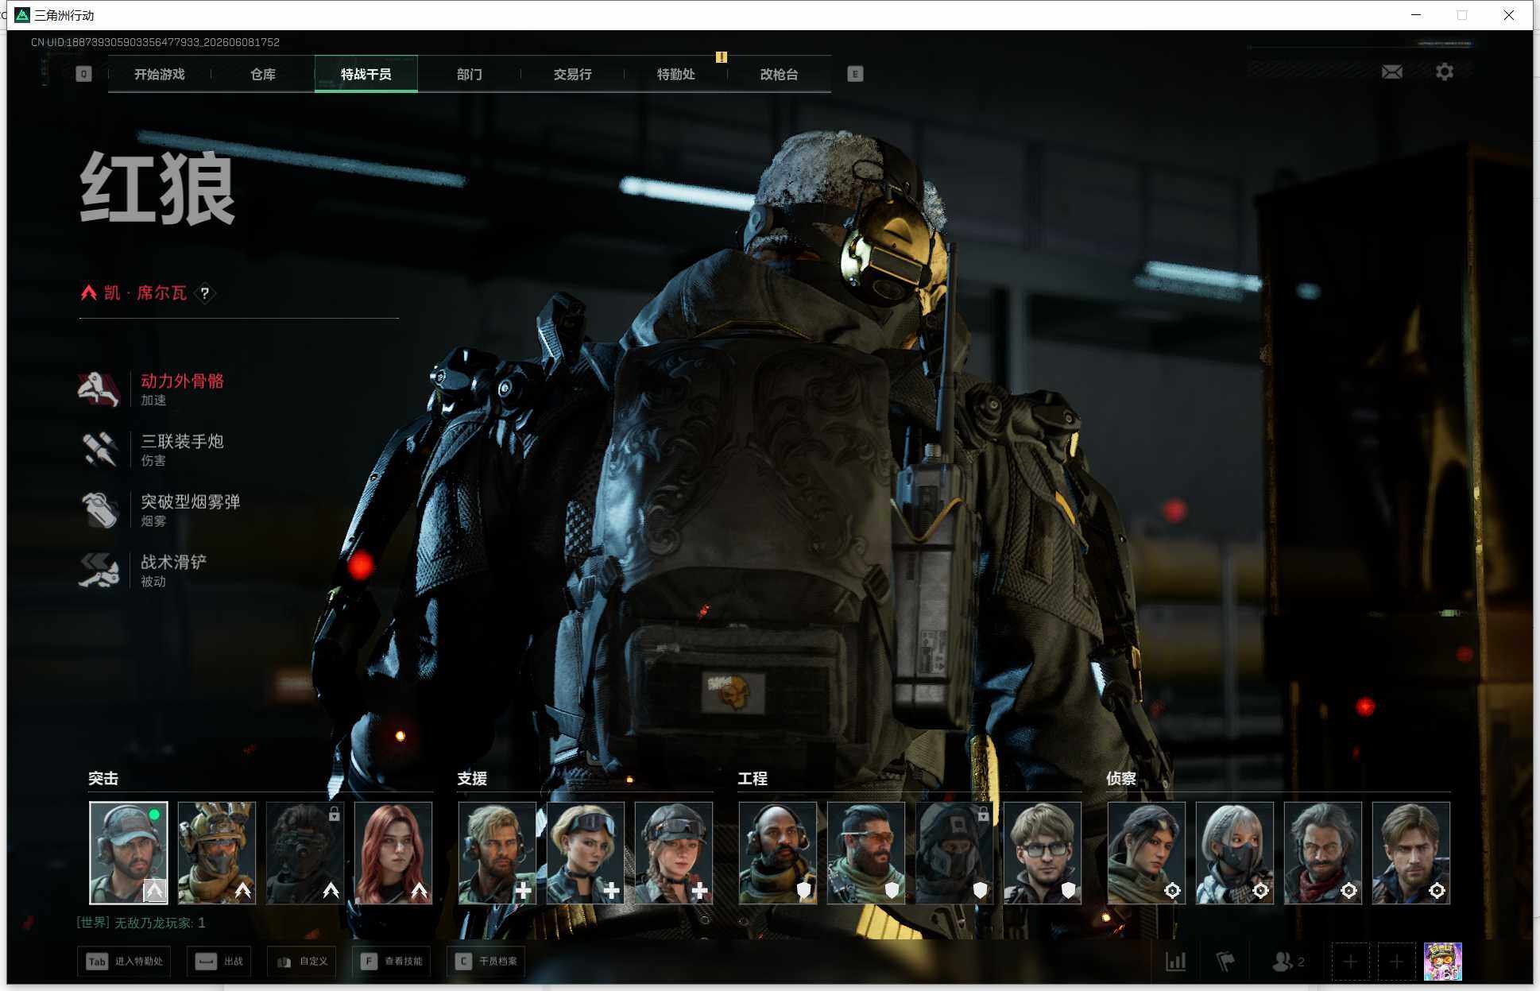The width and height of the screenshot is (1540, 991).
Task: Select the locked hooded engineer operator
Action: click(x=954, y=853)
